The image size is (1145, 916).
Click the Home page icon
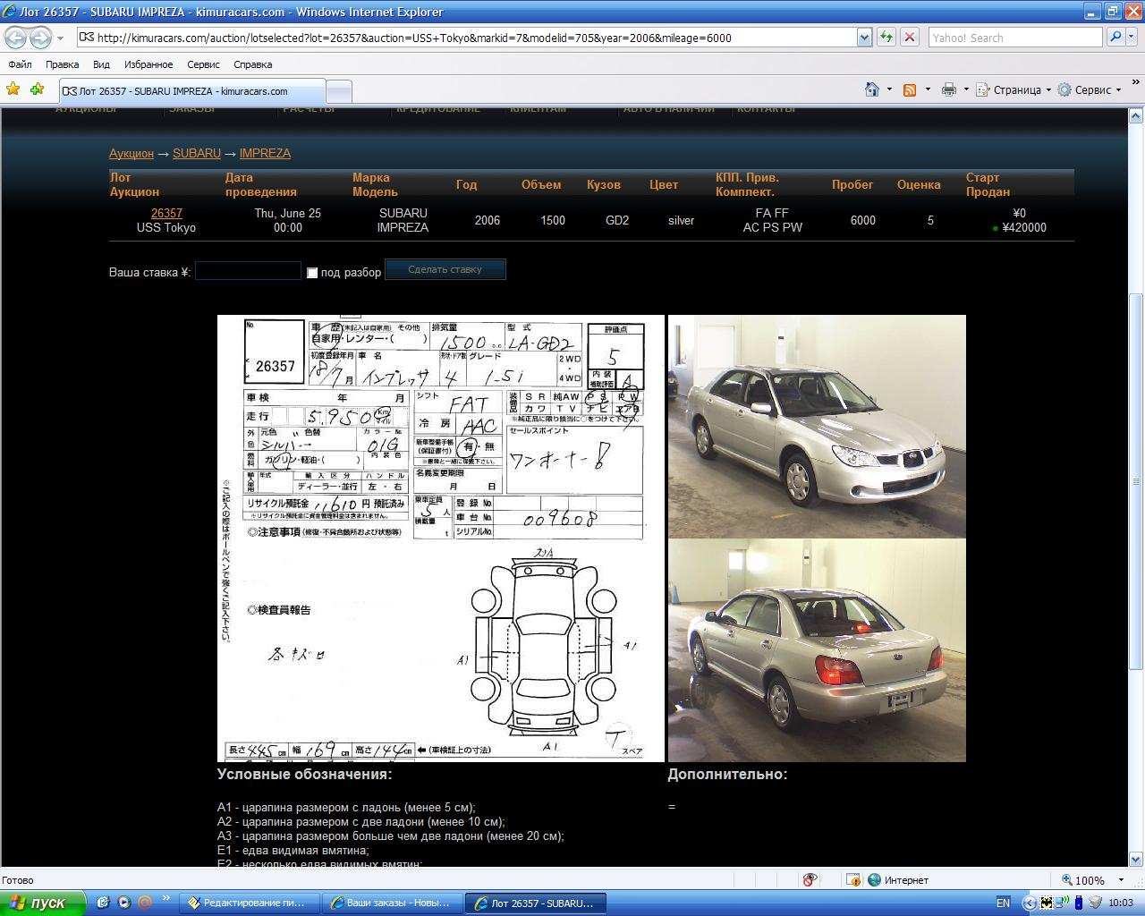[x=872, y=89]
